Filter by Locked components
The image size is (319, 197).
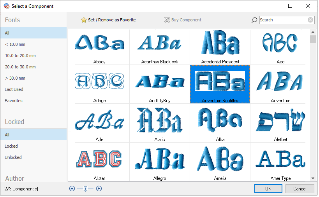pyautogui.click(x=11, y=146)
